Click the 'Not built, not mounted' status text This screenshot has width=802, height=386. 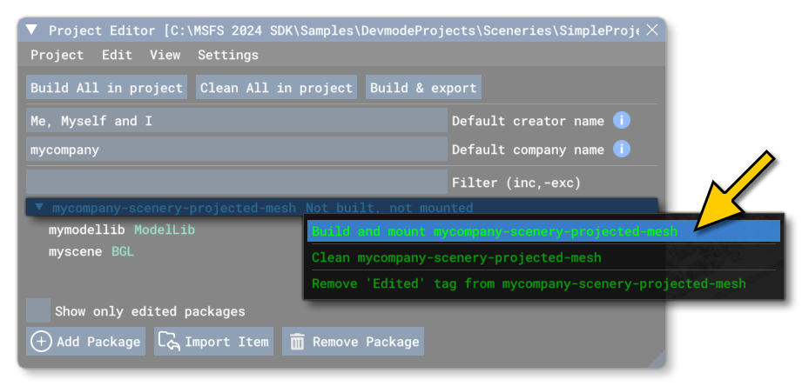pyautogui.click(x=389, y=208)
